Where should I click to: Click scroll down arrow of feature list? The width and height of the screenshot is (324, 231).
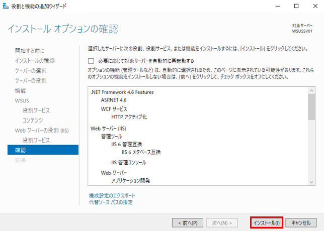311,182
